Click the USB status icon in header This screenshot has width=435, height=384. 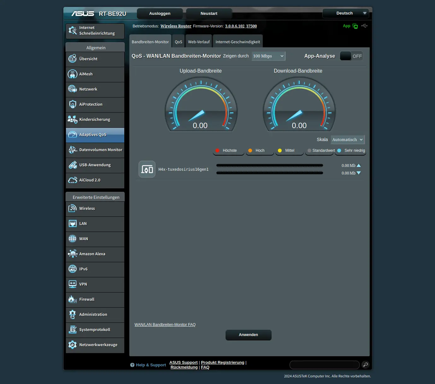coord(364,26)
